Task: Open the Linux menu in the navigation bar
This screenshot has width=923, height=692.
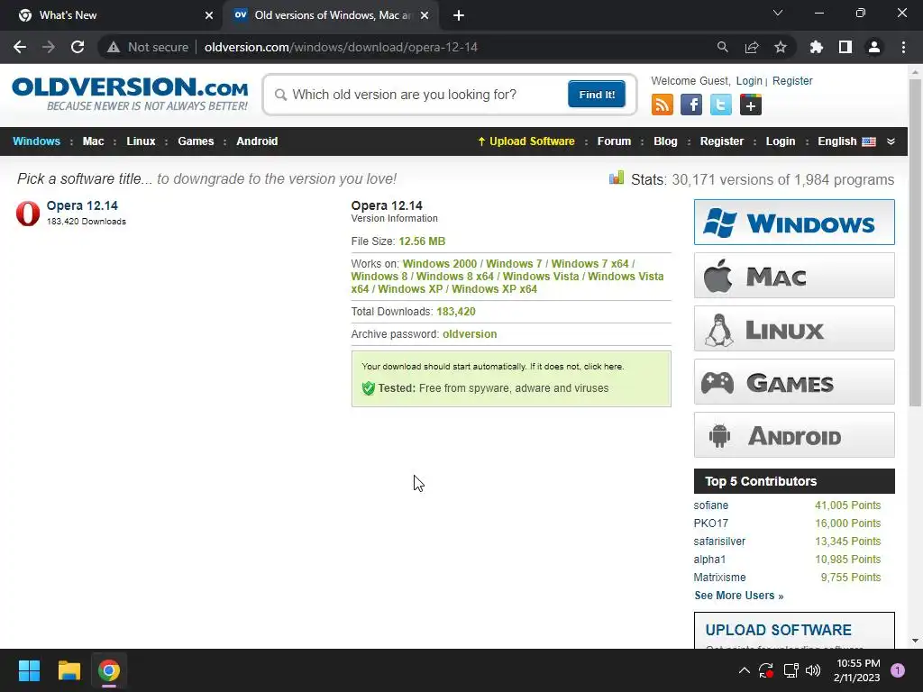Action: pos(141,141)
